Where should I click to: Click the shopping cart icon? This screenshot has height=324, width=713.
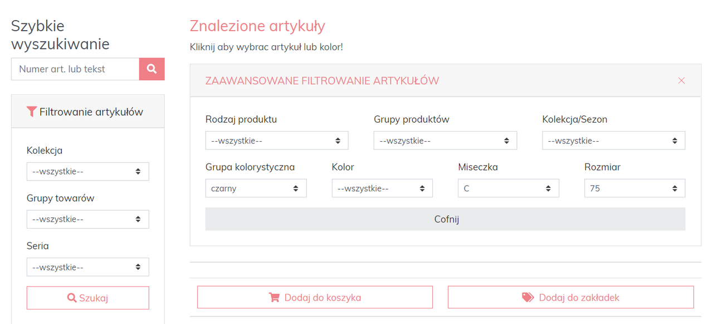274,297
